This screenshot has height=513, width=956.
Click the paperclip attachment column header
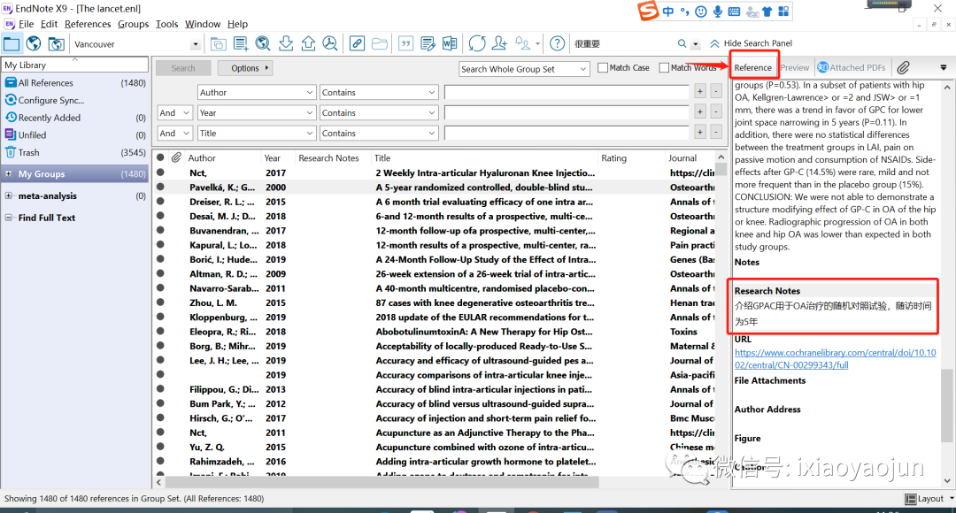pyautogui.click(x=176, y=157)
